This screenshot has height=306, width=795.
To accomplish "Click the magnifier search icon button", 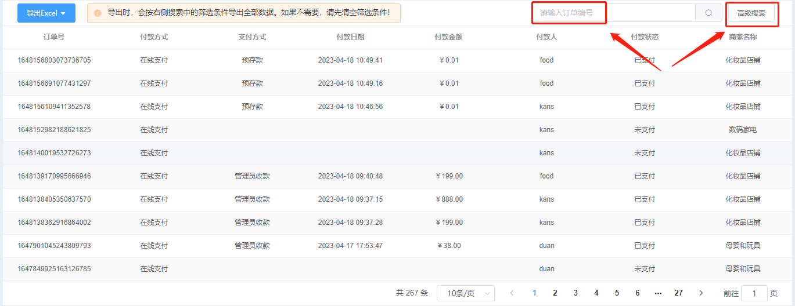I will point(708,13).
